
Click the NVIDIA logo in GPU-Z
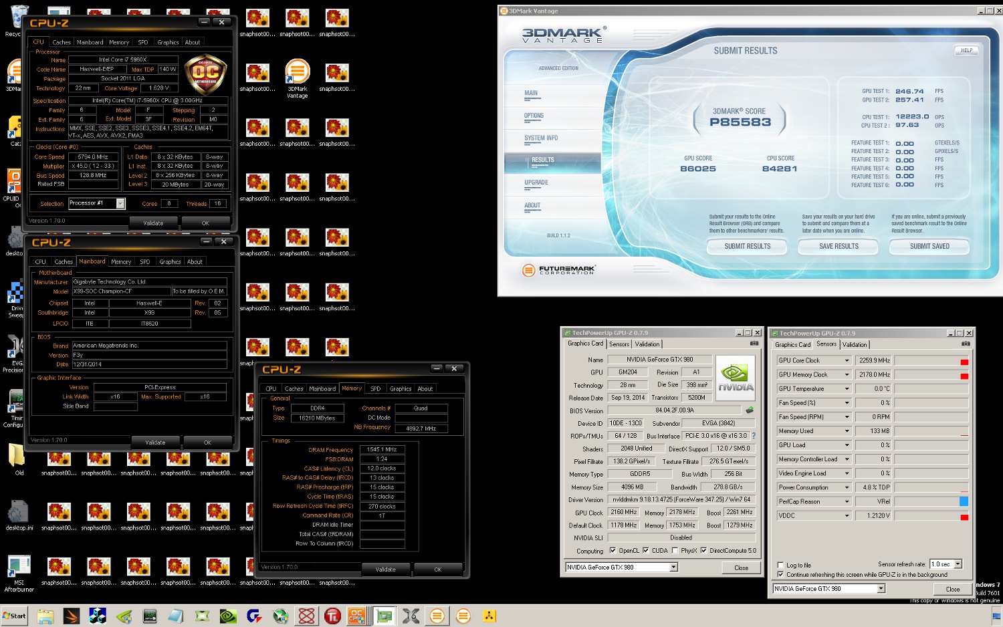coord(736,378)
